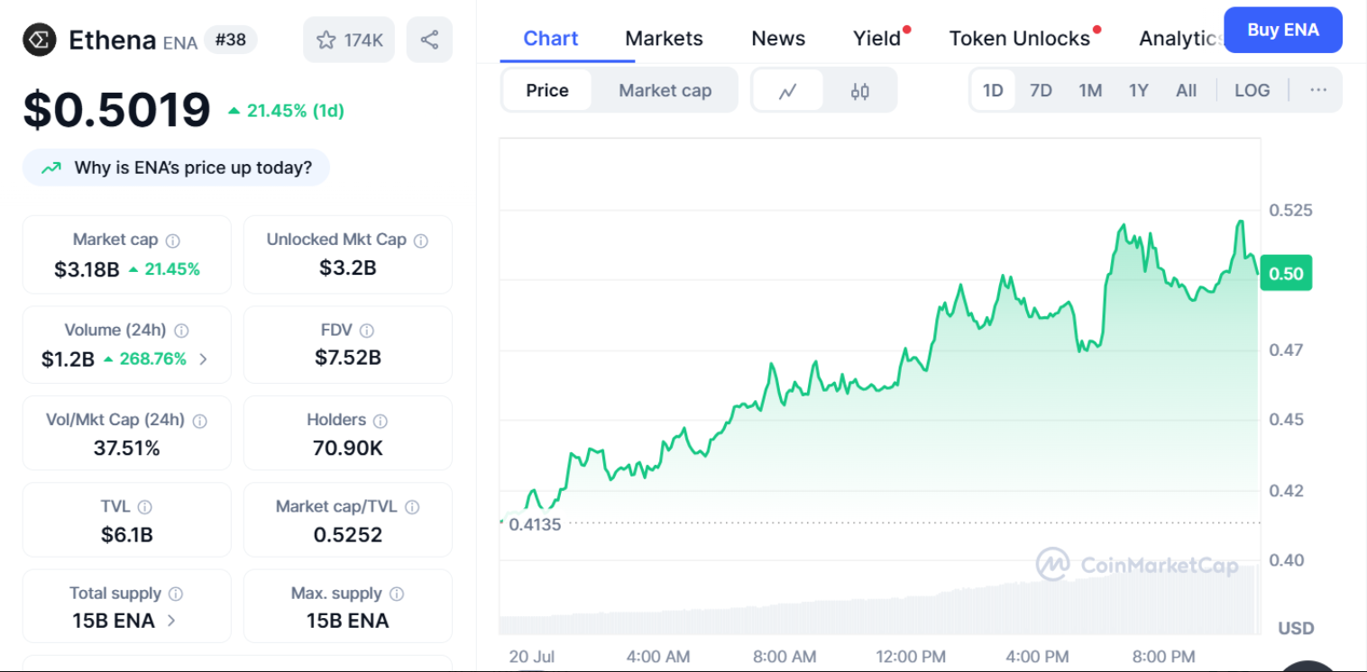Click the Max. supply info icon
The width and height of the screenshot is (1367, 672).
397,594
